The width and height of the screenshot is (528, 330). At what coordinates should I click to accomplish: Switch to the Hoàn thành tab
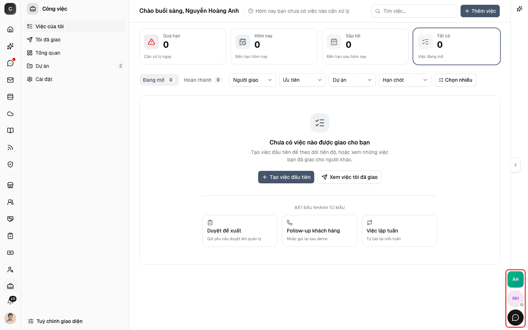203,80
